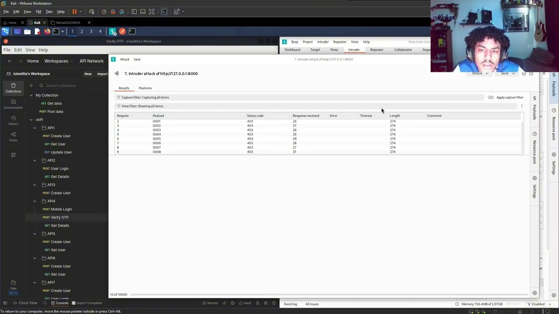Click All issues in Burp footer
Image resolution: width=559 pixels, height=314 pixels.
click(x=312, y=304)
